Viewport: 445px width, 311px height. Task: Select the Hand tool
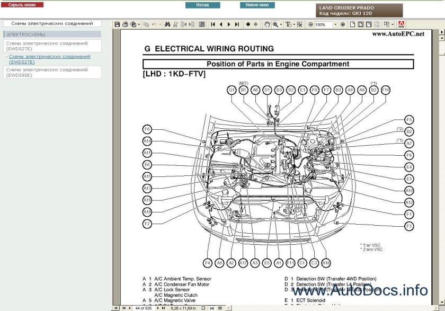(267, 24)
